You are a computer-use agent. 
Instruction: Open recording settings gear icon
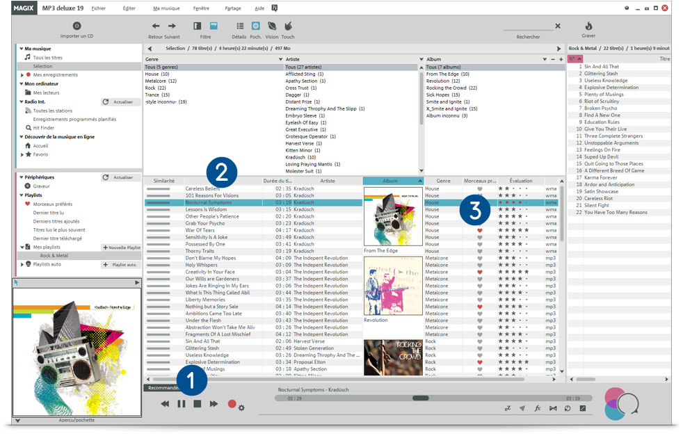241,408
